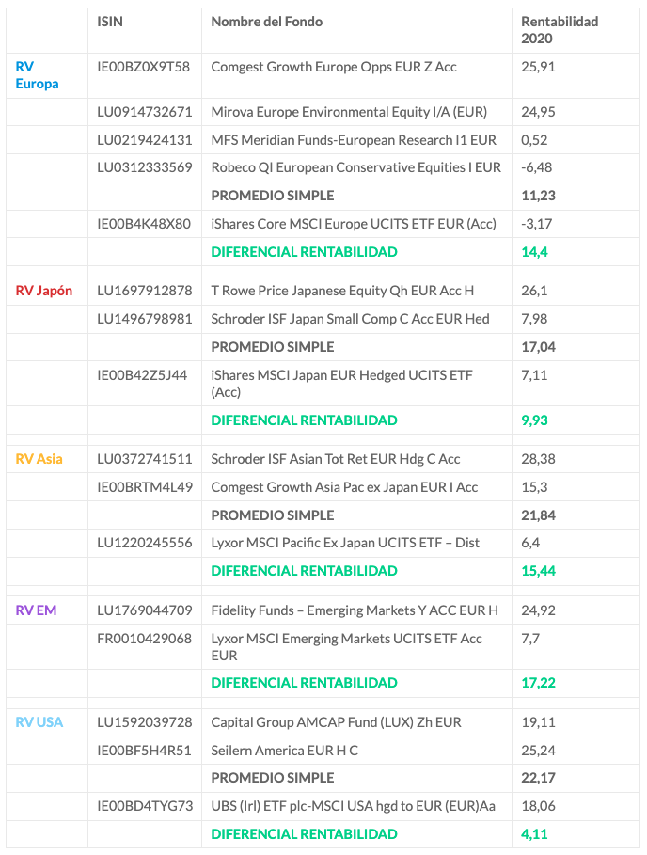647x855 pixels.
Task: Click the 11,23 average value
Action: (x=538, y=196)
